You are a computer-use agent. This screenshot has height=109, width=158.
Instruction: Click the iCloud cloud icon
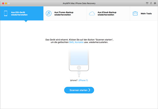point(92,13)
